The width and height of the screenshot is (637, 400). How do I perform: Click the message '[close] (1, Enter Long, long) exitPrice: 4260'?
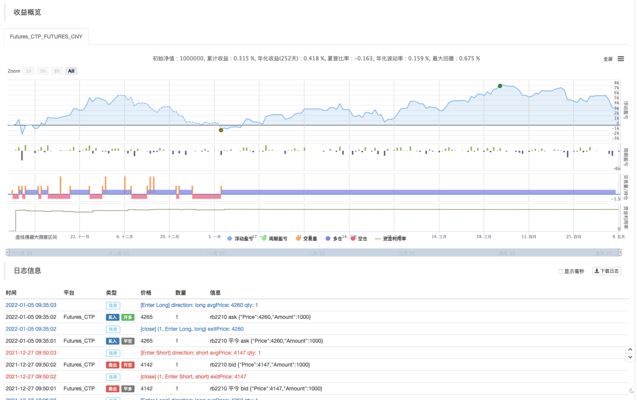[192, 329]
